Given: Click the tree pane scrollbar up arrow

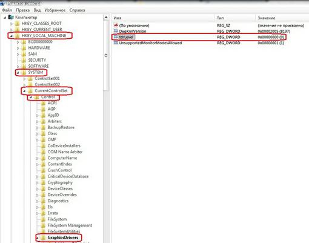Looking at the screenshot, I should click(x=106, y=18).
